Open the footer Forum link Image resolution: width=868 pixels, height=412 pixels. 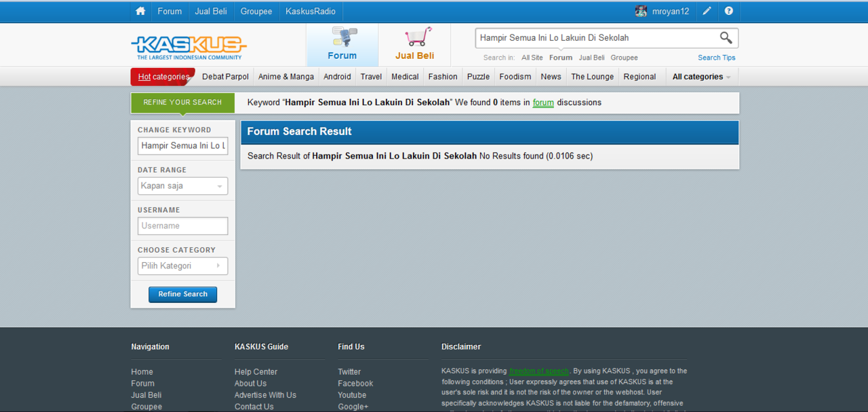pyautogui.click(x=142, y=384)
